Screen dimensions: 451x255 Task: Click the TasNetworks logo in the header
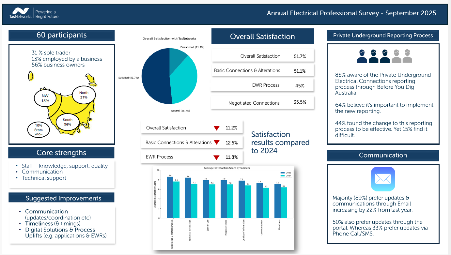20,13
